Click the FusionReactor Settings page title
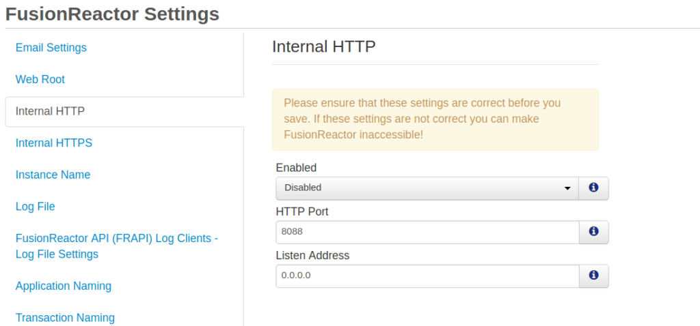The height and width of the screenshot is (326, 700). (113, 14)
